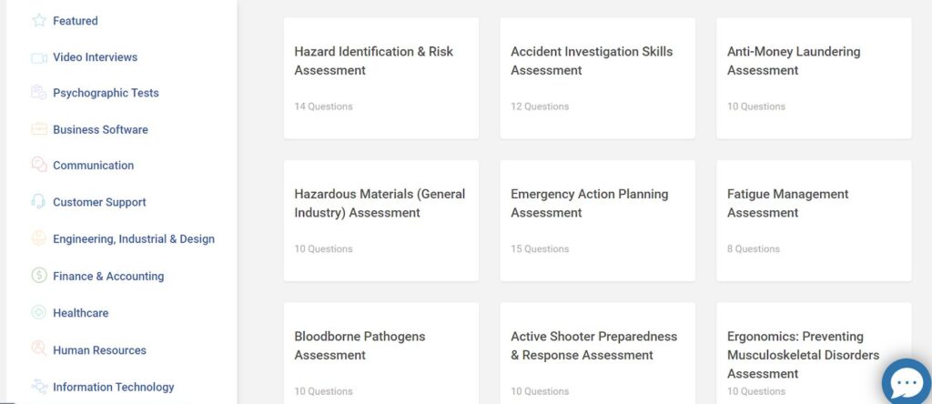Click the Customer Support headset icon

click(38, 202)
